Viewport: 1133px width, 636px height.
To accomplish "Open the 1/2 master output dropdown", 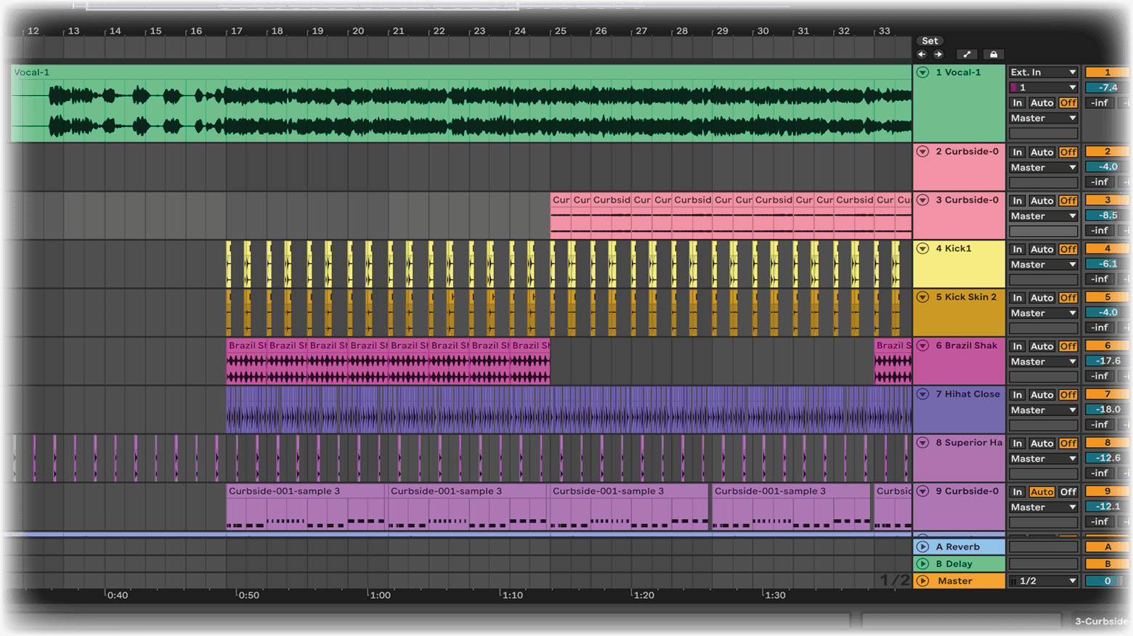I will [x=1043, y=581].
